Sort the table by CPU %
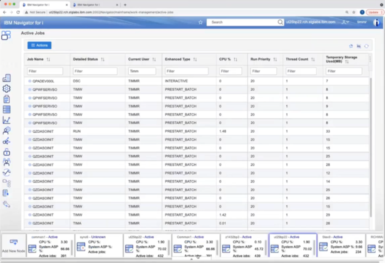Image resolution: width=385 pixels, height=263 pixels. (x=235, y=60)
